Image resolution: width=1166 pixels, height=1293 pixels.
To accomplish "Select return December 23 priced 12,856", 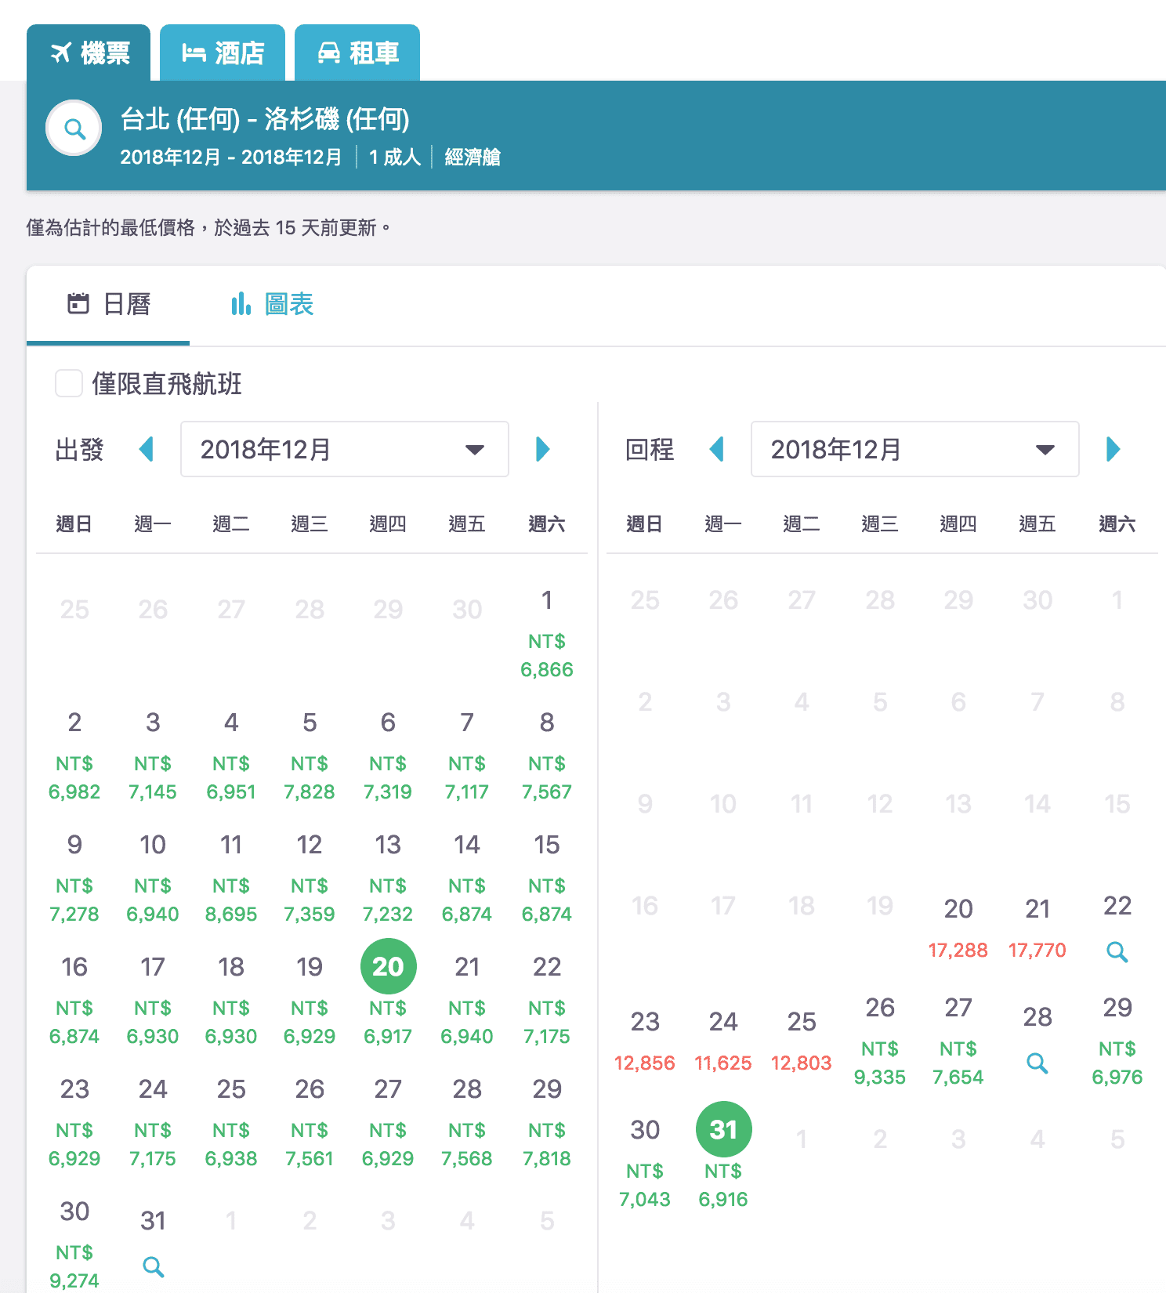I will pos(645,1041).
